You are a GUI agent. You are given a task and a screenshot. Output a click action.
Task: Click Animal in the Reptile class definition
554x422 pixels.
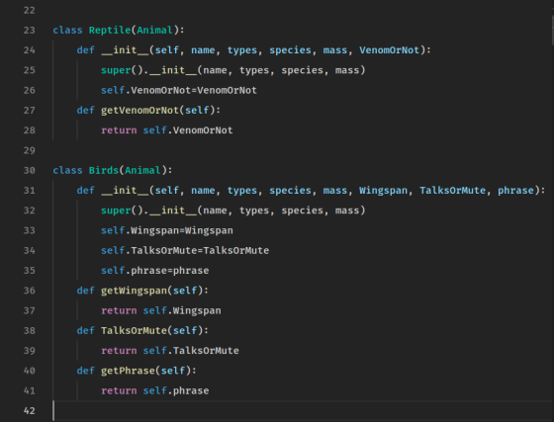point(154,31)
